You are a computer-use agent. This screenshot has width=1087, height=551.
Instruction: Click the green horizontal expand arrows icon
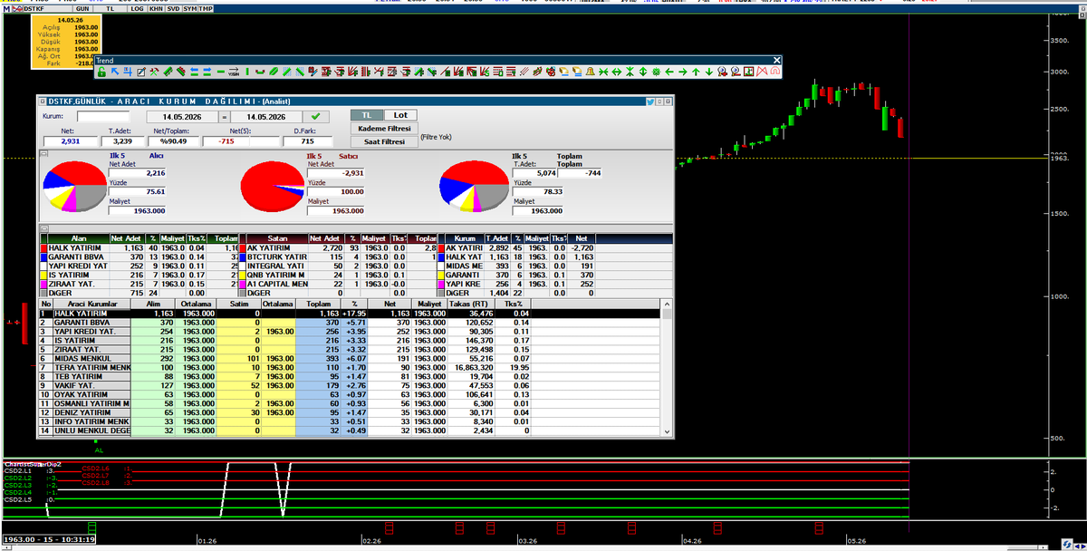616,72
